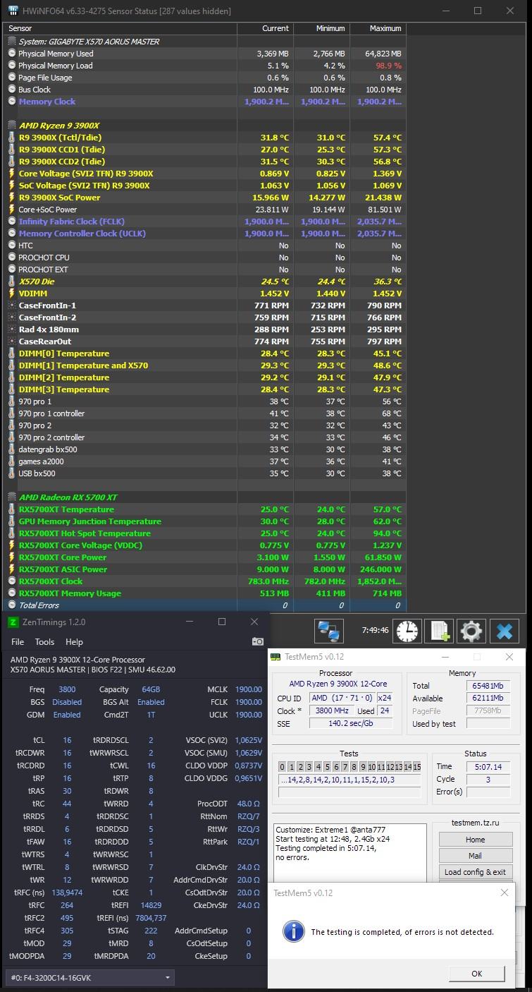Screen dimensions: 532x992
Task: Click lightning icon beside Core Voltage SVI2 TFN
Action: point(11,174)
